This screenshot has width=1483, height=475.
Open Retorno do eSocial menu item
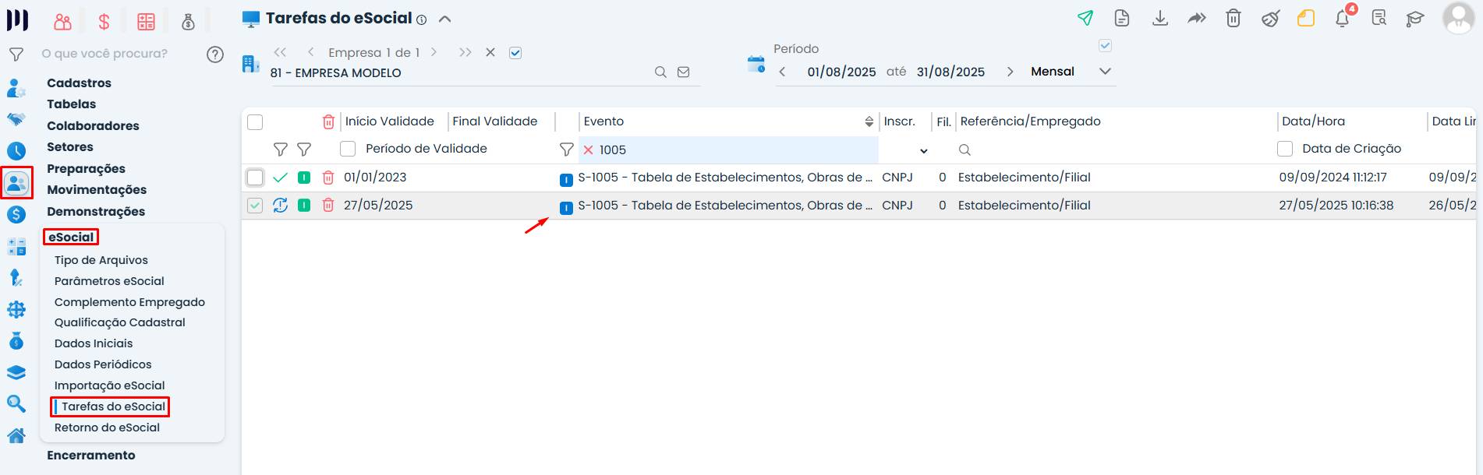[x=107, y=427]
